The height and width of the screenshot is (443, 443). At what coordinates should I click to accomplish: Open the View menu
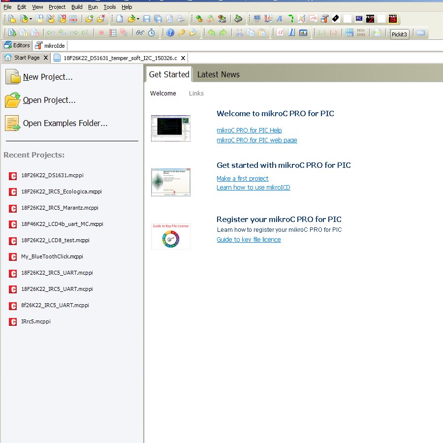click(x=37, y=7)
